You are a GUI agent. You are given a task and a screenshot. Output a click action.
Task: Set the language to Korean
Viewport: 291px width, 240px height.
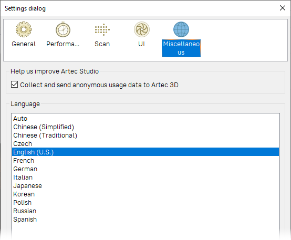point(145,194)
